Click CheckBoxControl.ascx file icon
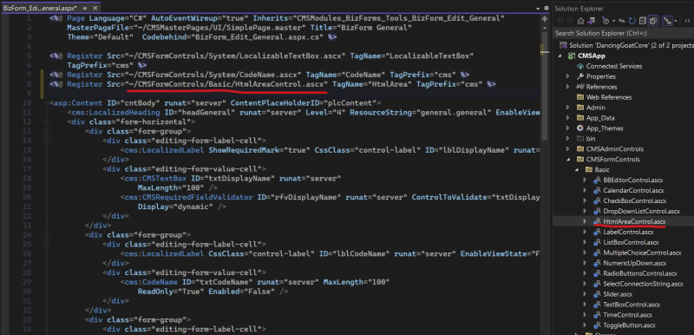The height and width of the screenshot is (335, 694). (x=597, y=200)
